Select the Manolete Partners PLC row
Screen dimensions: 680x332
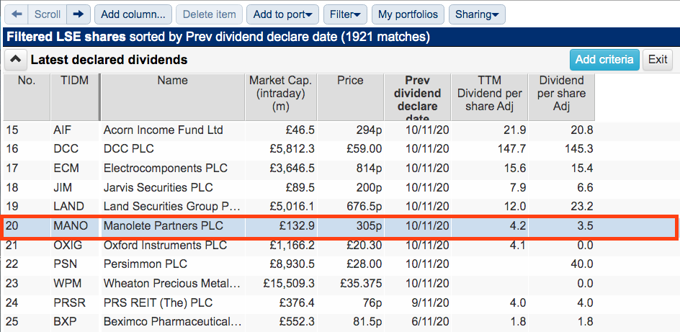tap(339, 226)
